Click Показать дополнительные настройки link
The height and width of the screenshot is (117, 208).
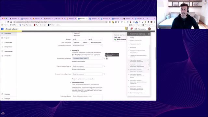point(83,79)
